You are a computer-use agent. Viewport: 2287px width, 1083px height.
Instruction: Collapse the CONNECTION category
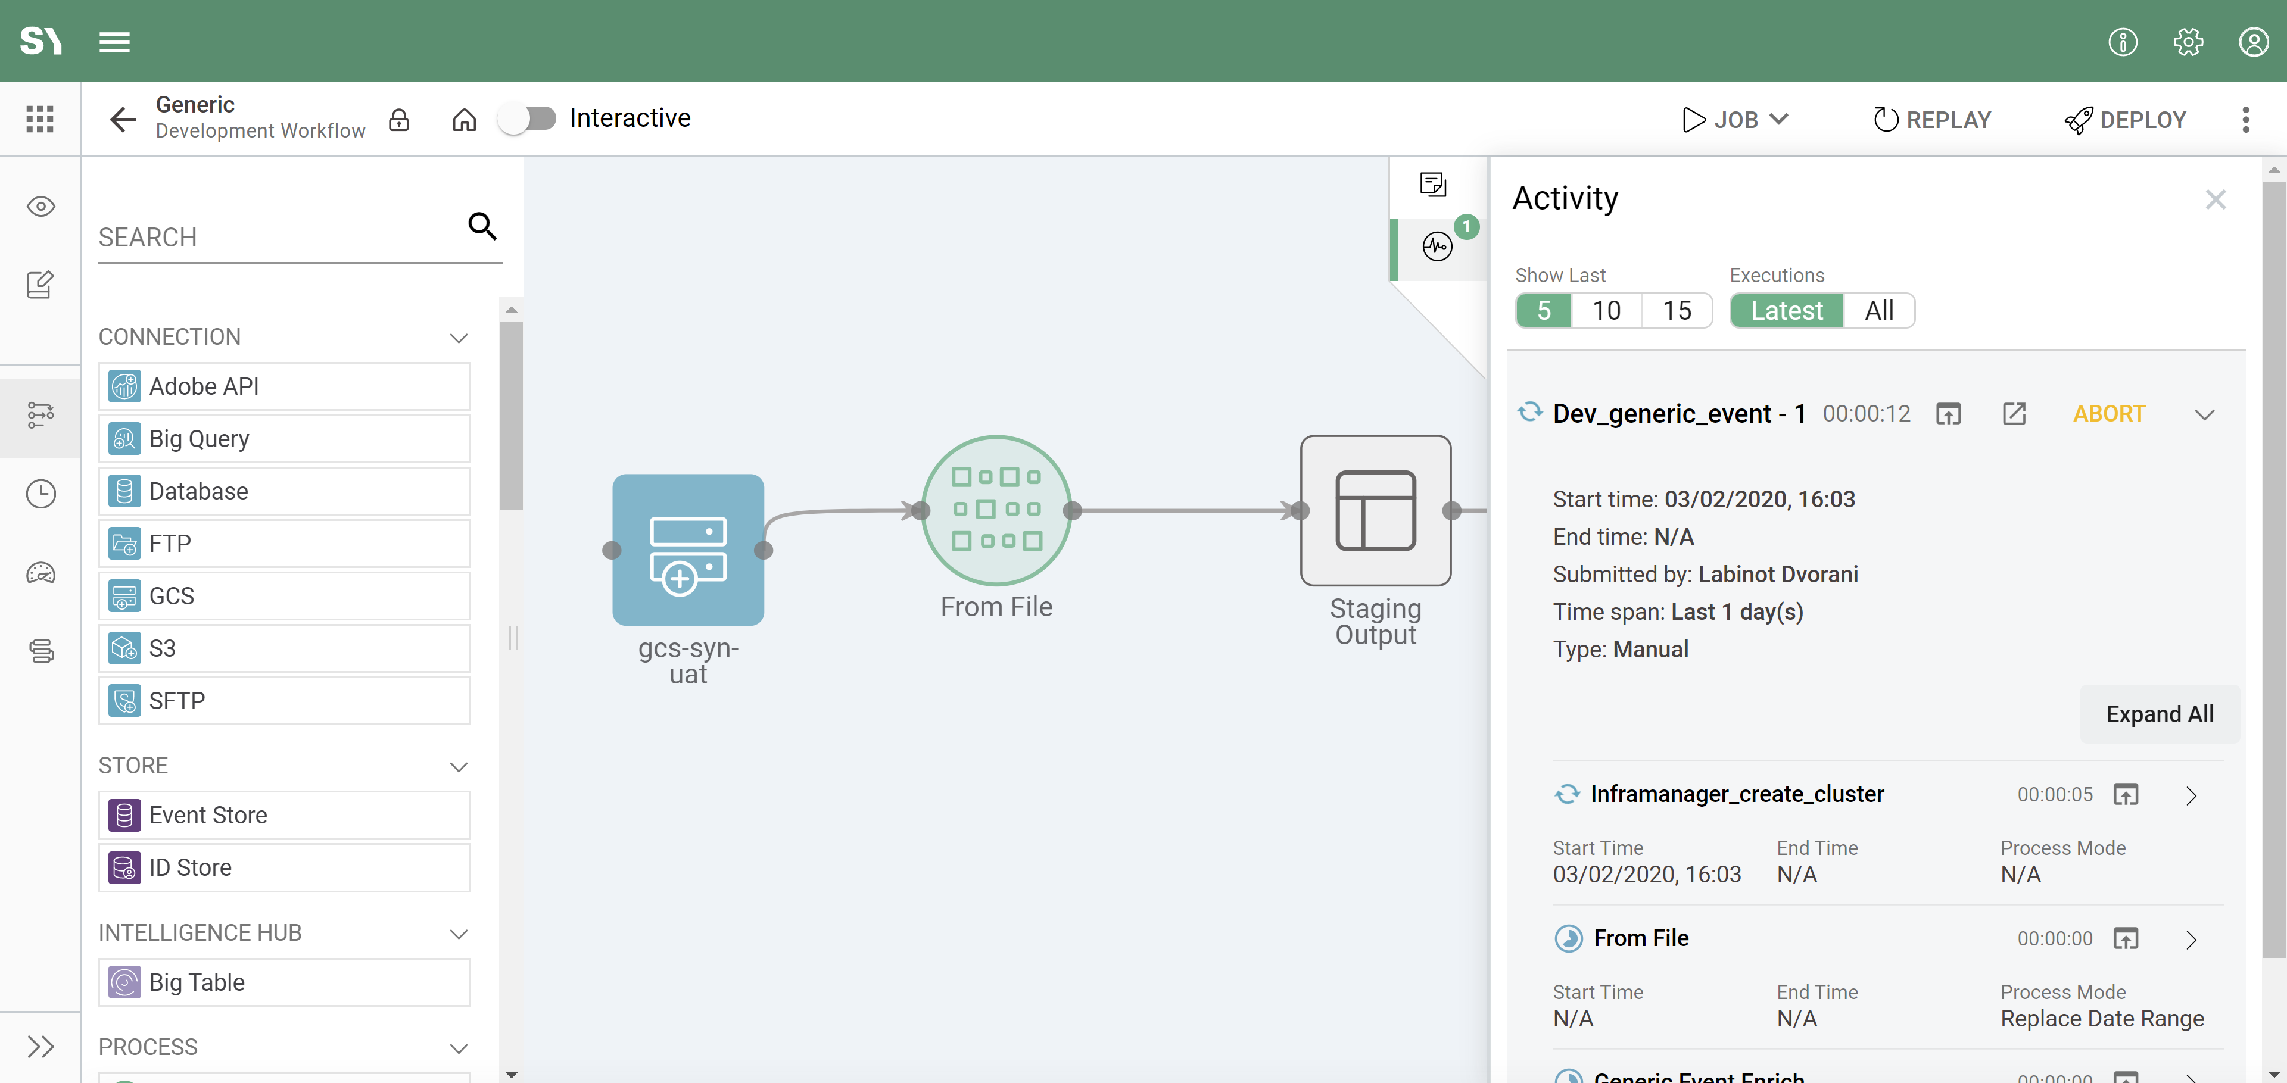tap(458, 338)
